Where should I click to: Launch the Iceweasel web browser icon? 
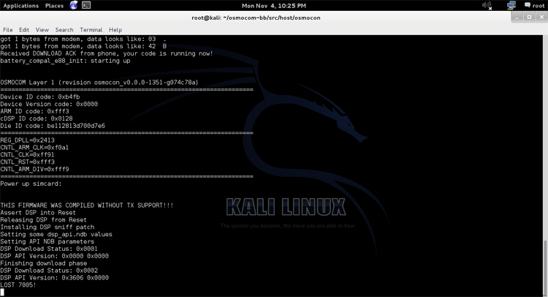[74, 5]
